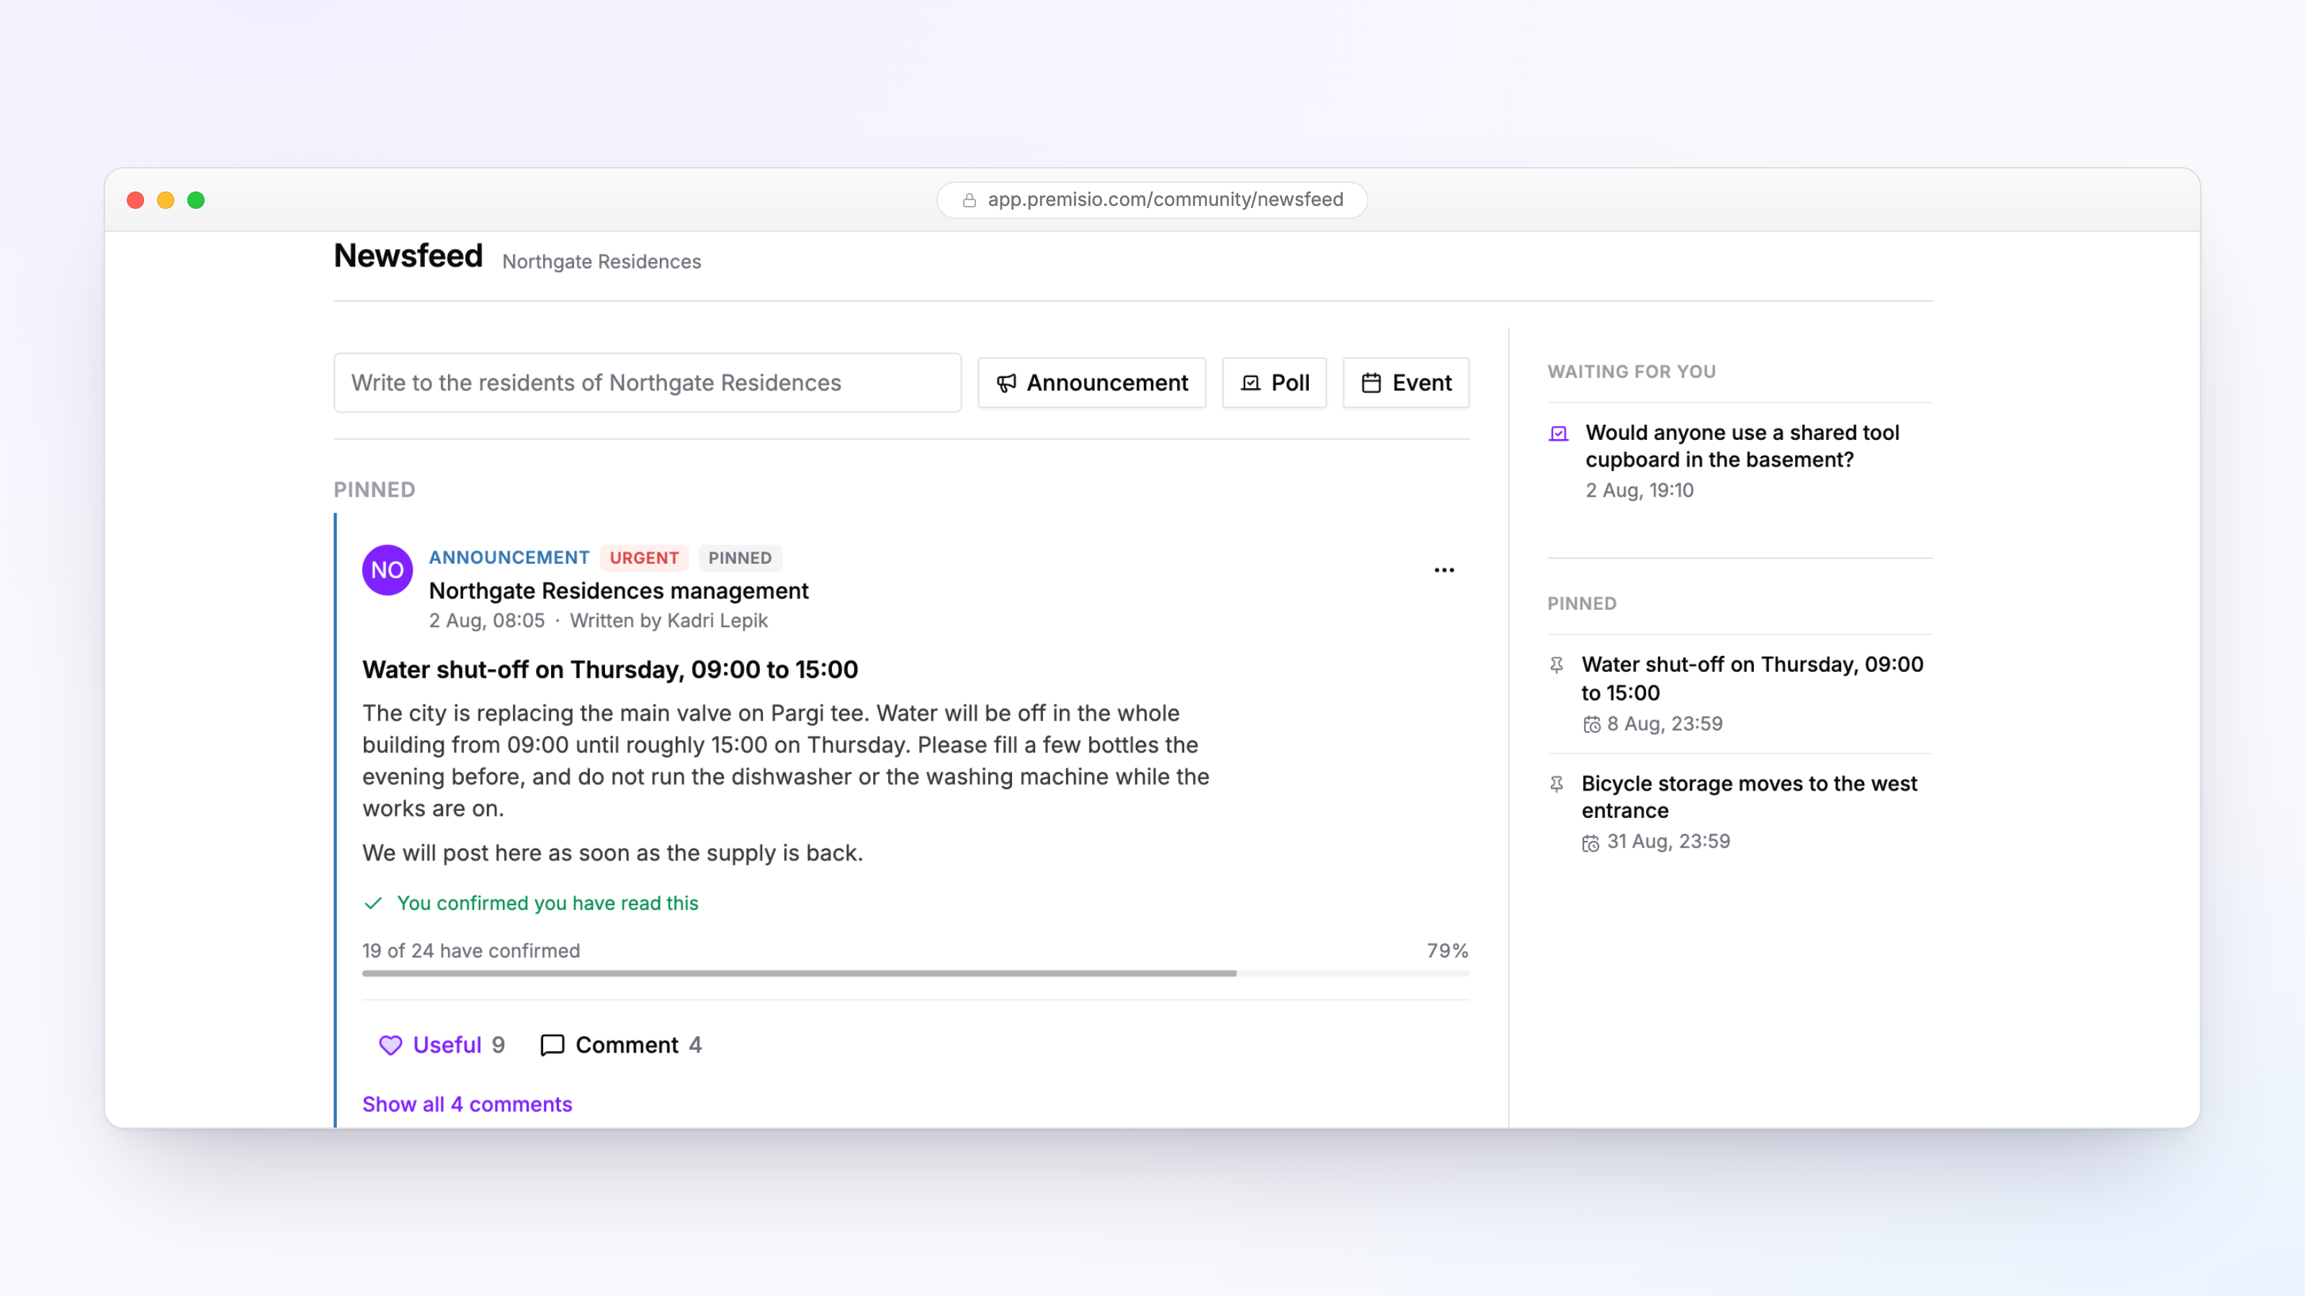This screenshot has width=2305, height=1296.
Task: Click the WAITING FOR YOU section header
Action: click(x=1632, y=372)
